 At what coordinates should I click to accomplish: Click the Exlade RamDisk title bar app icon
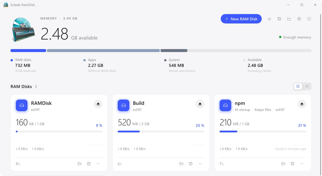point(6,5)
